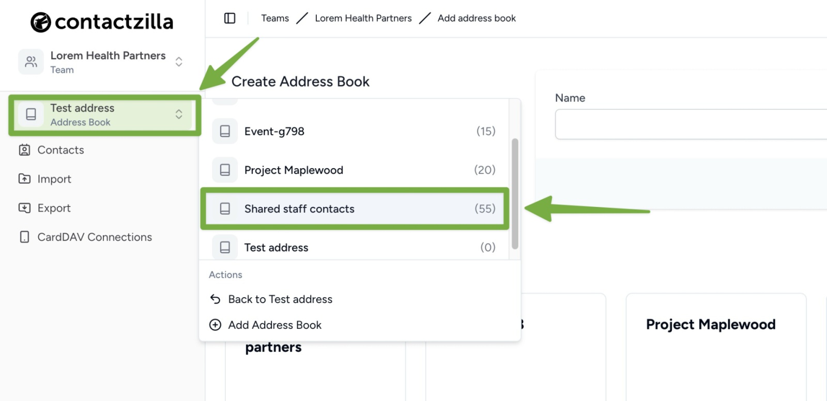This screenshot has width=827, height=401.
Task: Click the Name field label
Action: click(x=570, y=98)
